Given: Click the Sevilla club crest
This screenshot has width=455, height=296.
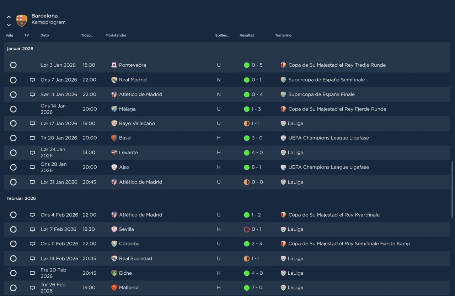Looking at the screenshot, I should click(x=114, y=229).
